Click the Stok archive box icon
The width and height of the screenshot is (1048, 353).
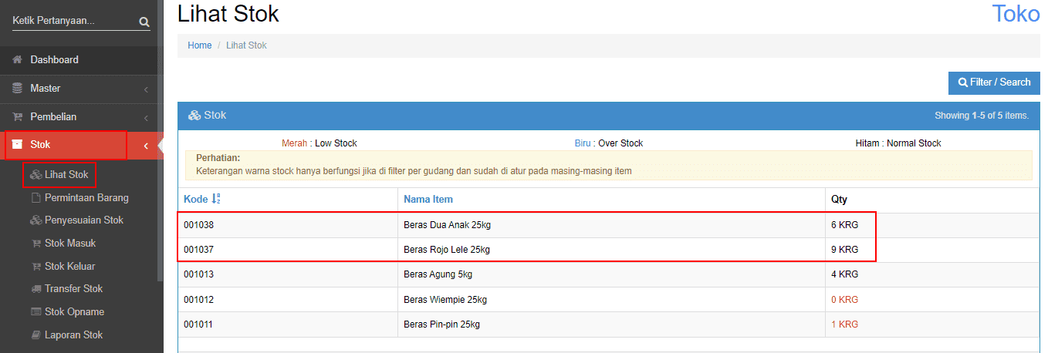click(17, 145)
